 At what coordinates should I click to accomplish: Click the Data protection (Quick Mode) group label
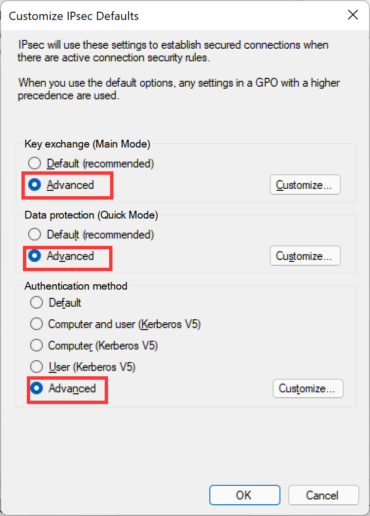pyautogui.click(x=92, y=215)
